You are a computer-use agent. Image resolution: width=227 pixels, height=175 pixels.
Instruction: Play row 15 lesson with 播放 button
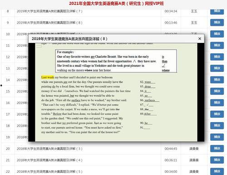(217, 91)
